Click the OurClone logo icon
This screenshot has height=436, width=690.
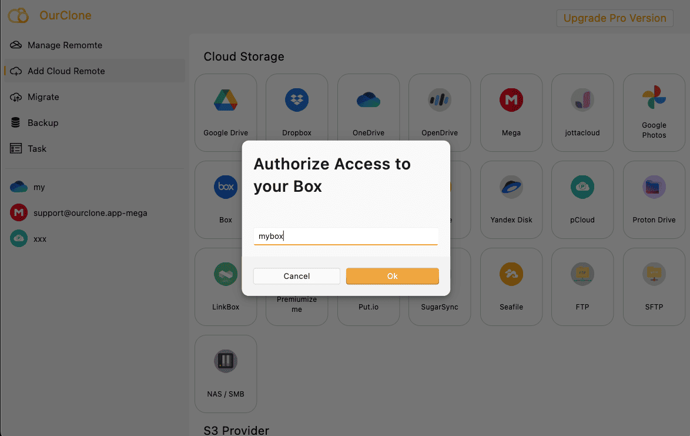click(x=18, y=15)
